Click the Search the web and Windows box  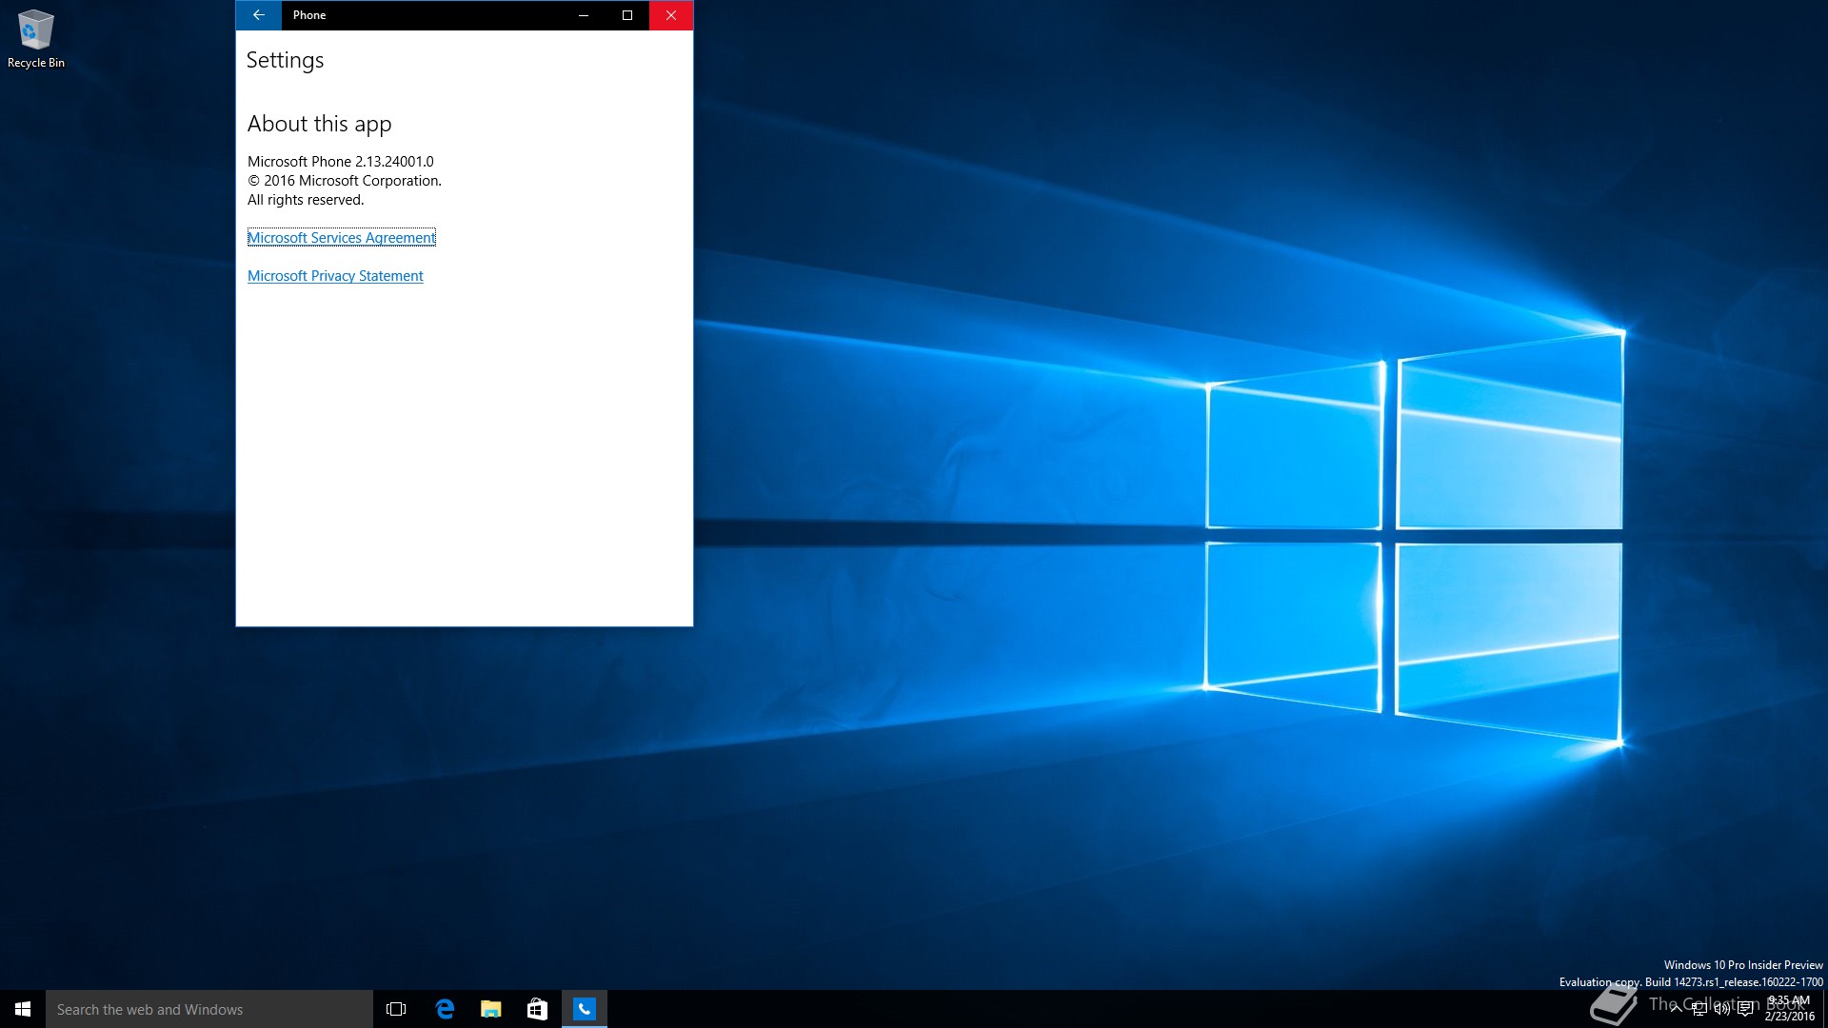coord(209,1009)
